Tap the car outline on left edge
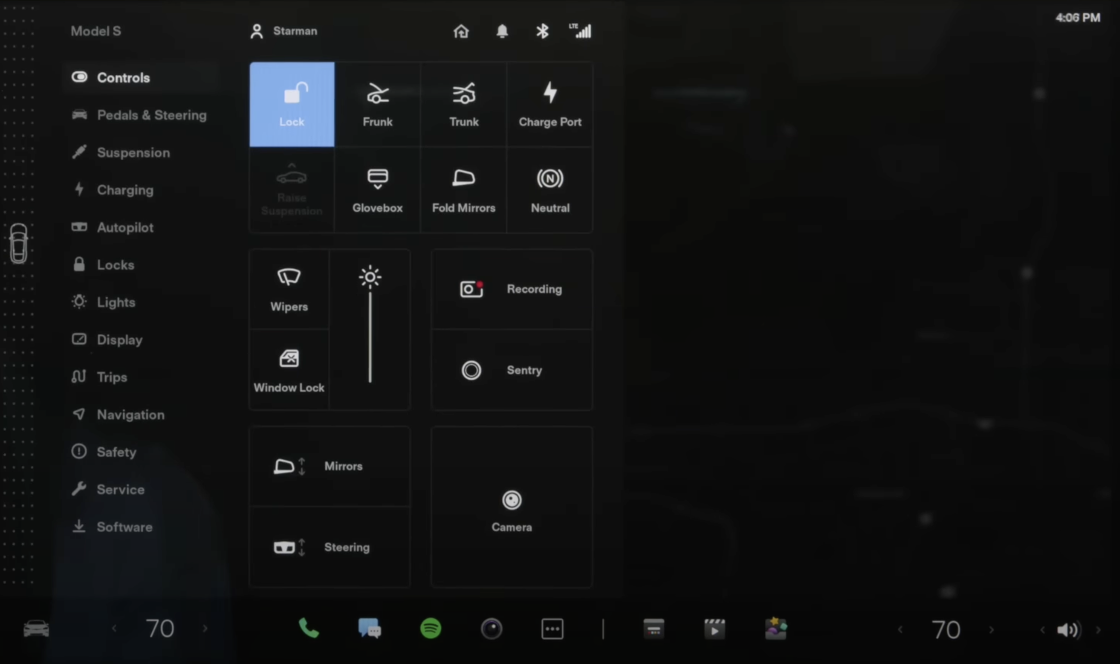The width and height of the screenshot is (1120, 664). [18, 243]
